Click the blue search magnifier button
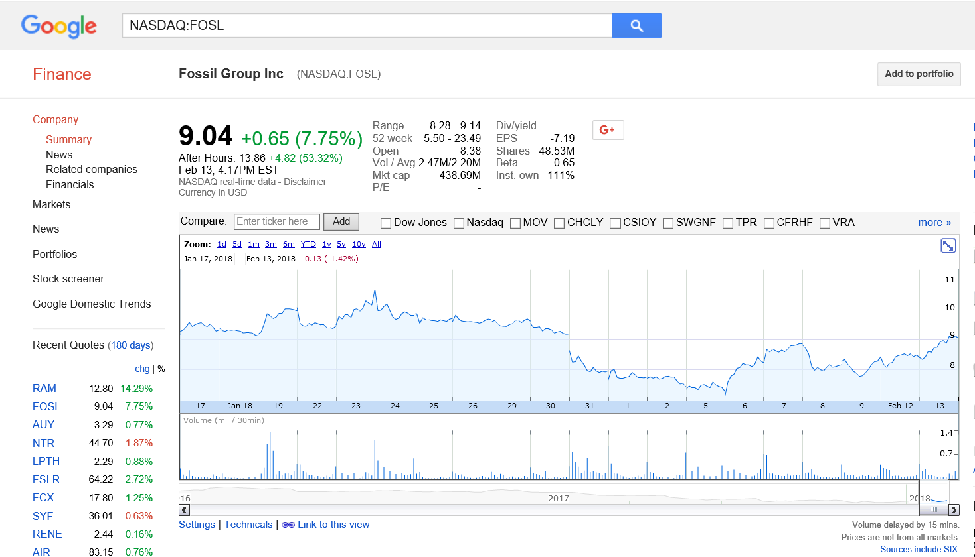Screen dimensions: 975x557 click(x=636, y=26)
